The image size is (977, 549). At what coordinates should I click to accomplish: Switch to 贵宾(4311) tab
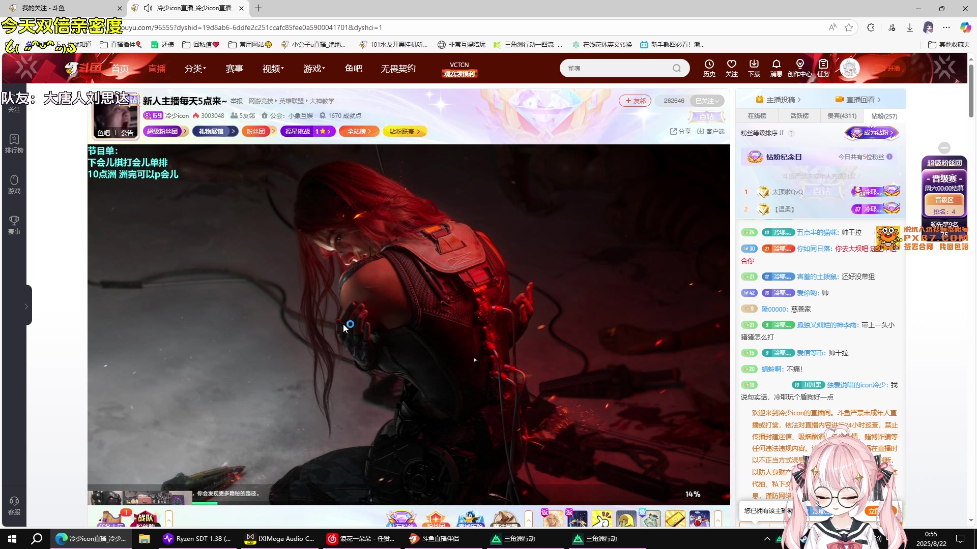[x=842, y=116]
